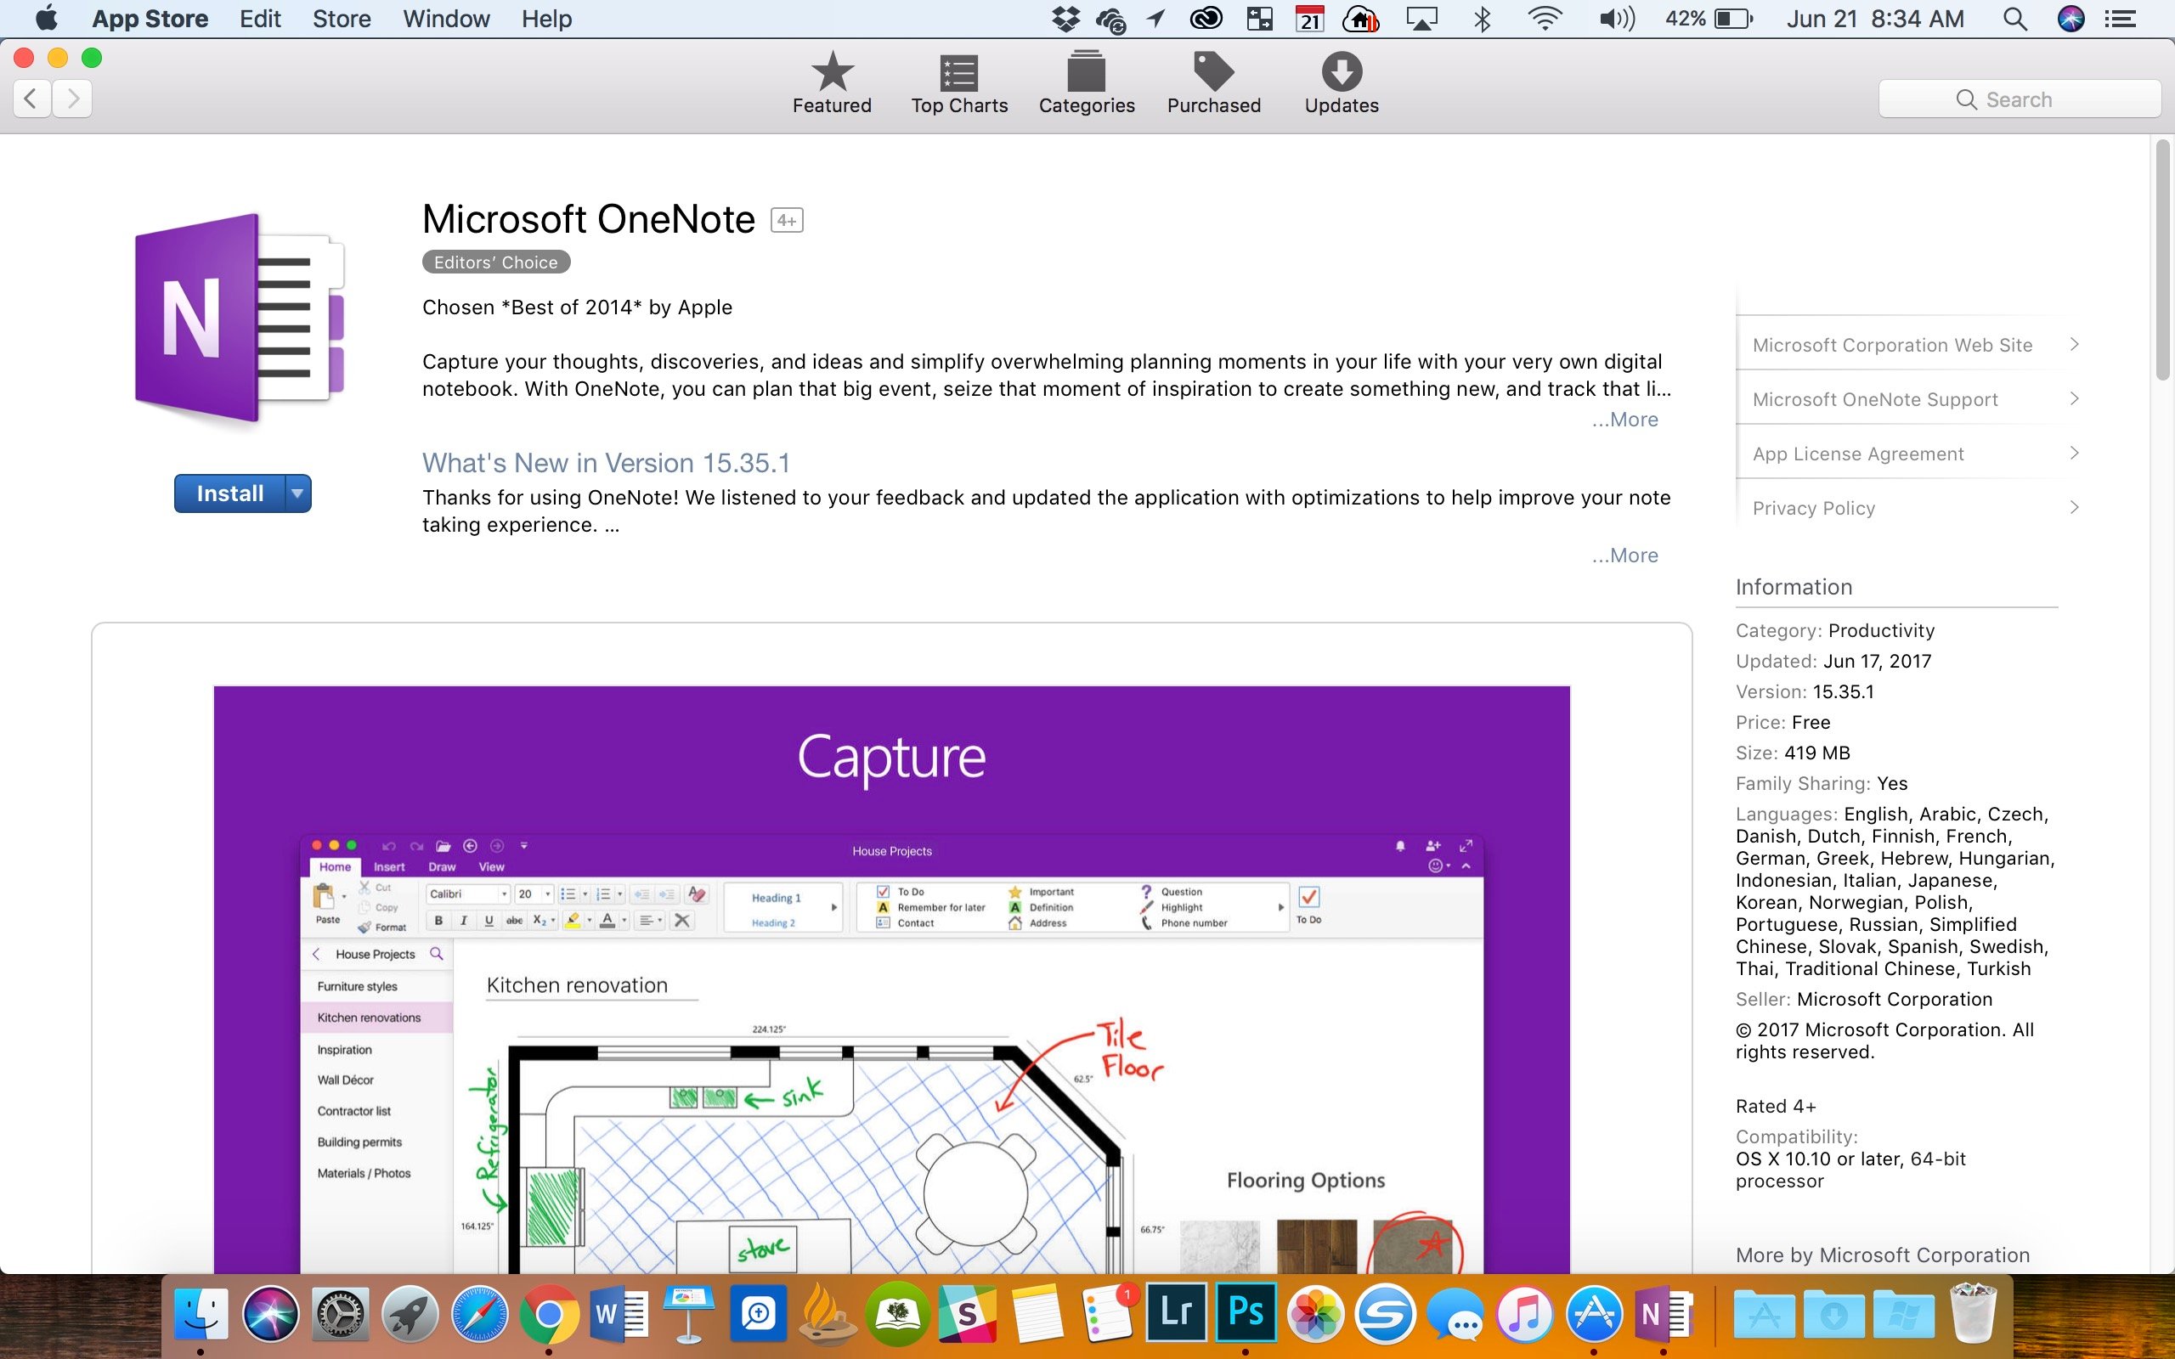Open the Categories section
Viewport: 2175px width, 1359px height.
1086,82
